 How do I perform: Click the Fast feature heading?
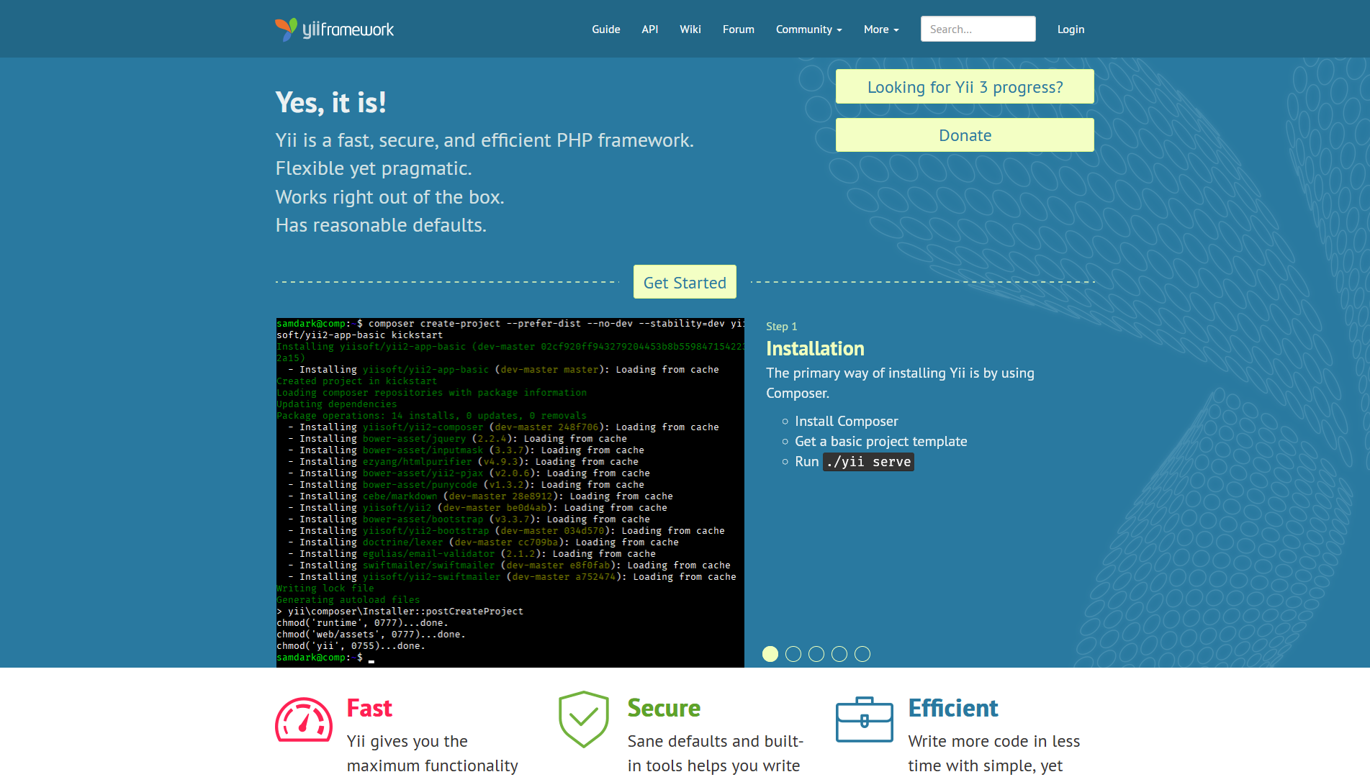click(x=369, y=708)
